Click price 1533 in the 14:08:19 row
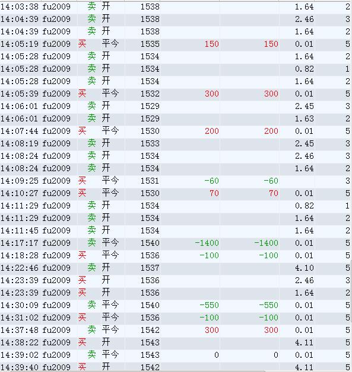The width and height of the screenshot is (352, 372). pyautogui.click(x=150, y=143)
